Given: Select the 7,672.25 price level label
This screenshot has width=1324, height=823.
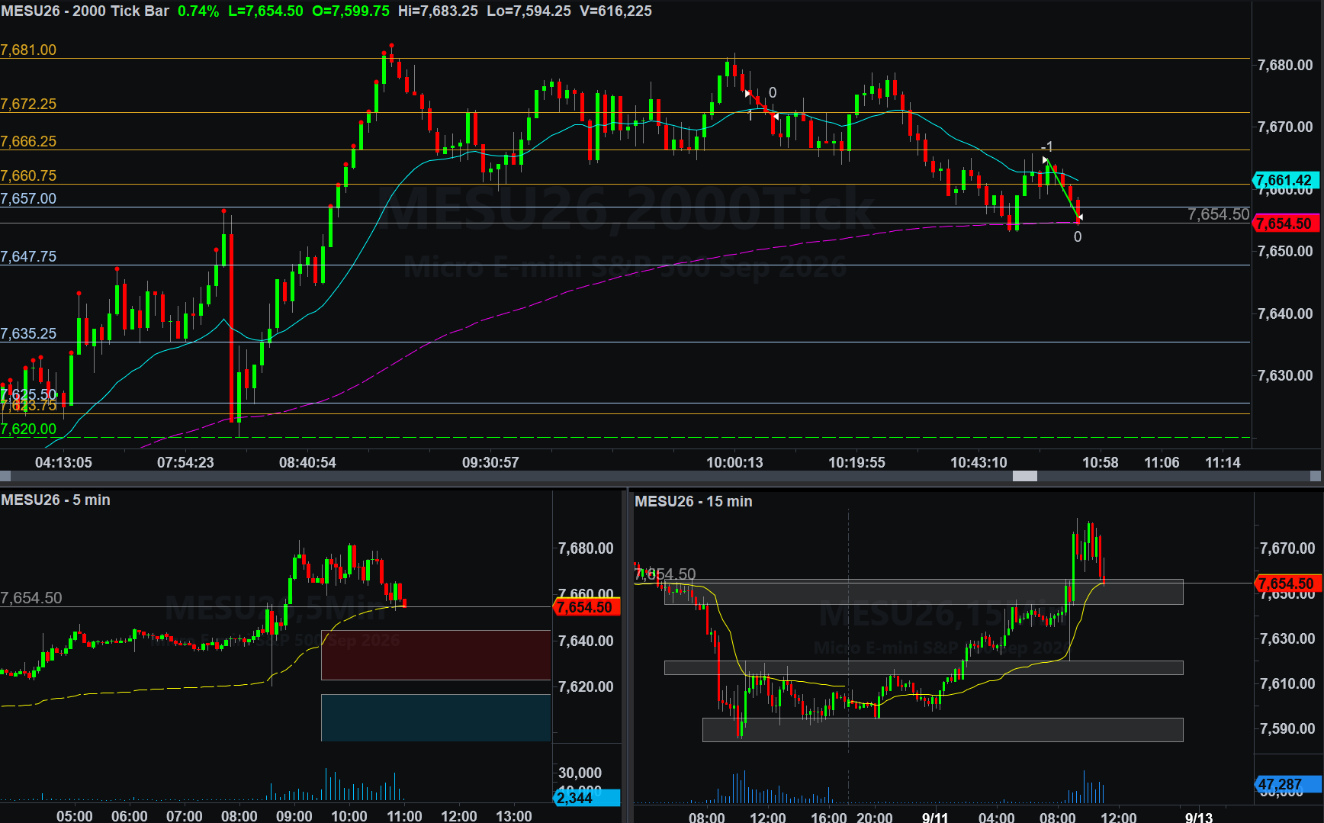Looking at the screenshot, I should pos(28,104).
